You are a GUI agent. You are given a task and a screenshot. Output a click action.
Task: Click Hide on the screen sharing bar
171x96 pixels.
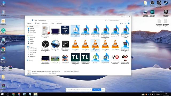pos(103,90)
